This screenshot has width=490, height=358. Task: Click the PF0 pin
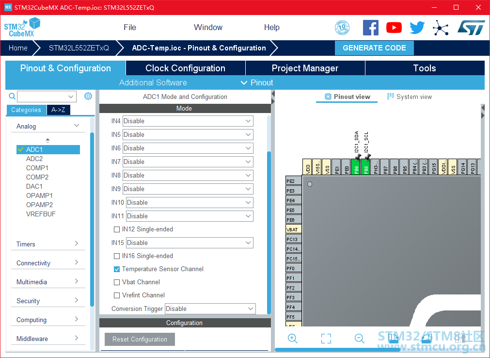coord(293,268)
